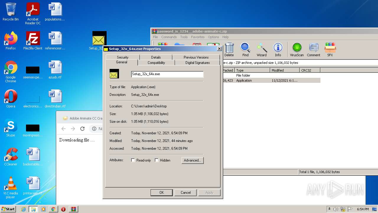Switch to the Details tab
378x213 pixels.
click(156, 57)
